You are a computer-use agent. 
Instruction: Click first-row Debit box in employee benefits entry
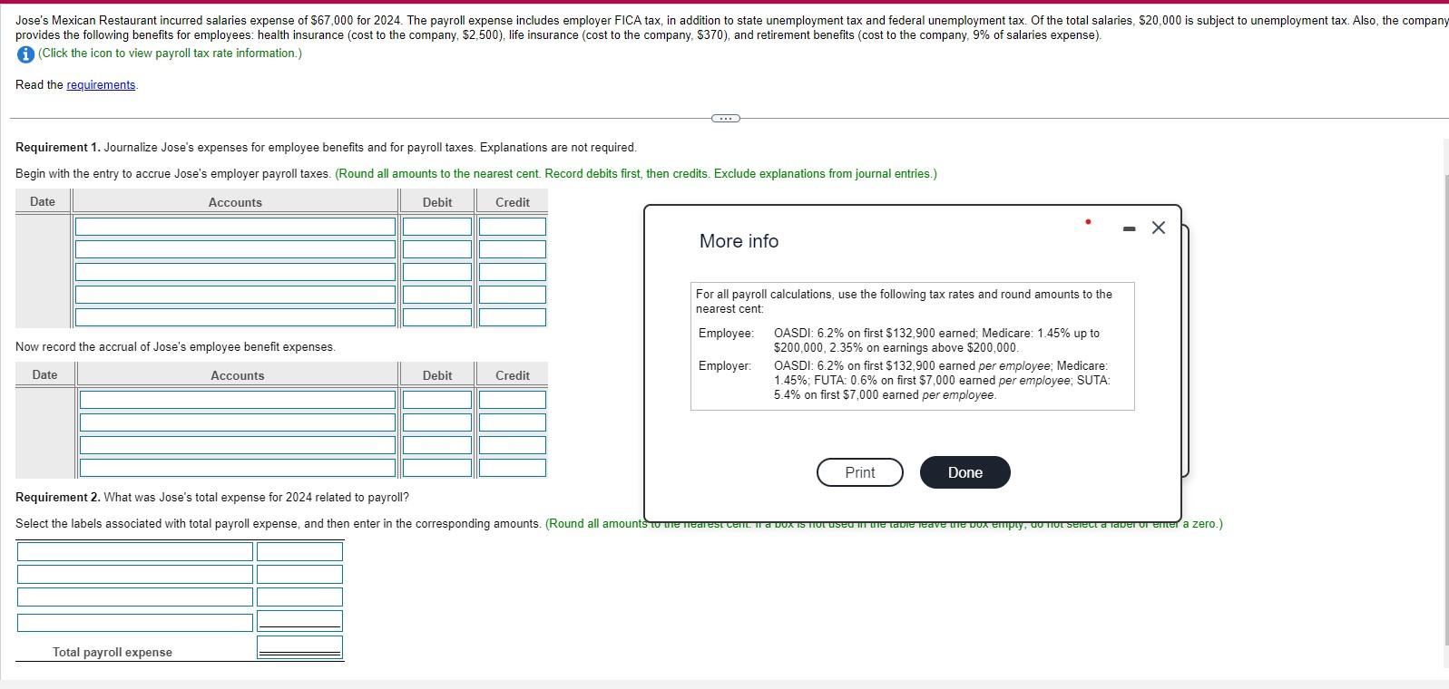pyautogui.click(x=437, y=400)
